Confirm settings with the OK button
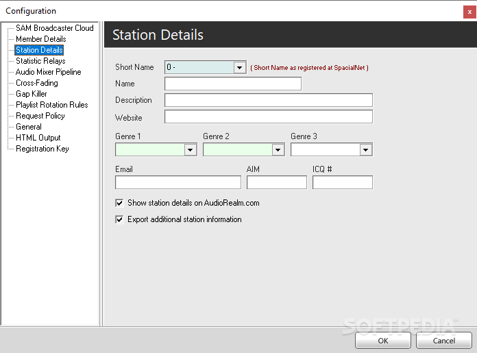 [383, 341]
